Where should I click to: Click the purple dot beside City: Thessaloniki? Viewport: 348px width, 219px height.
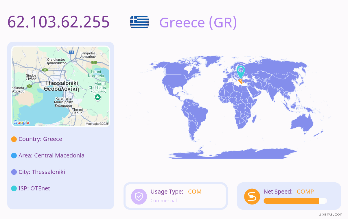(x=14, y=172)
